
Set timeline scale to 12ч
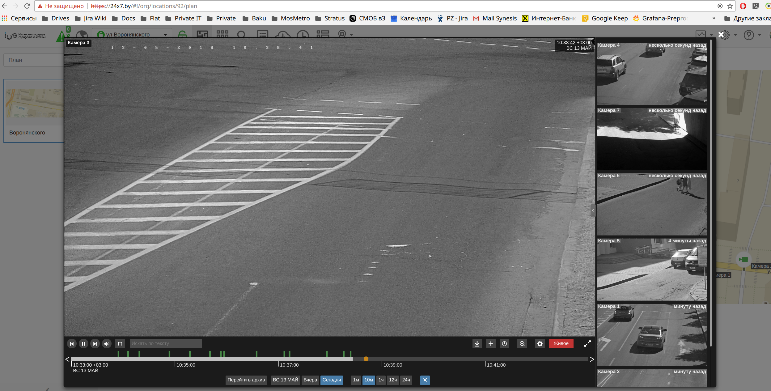[x=393, y=380]
